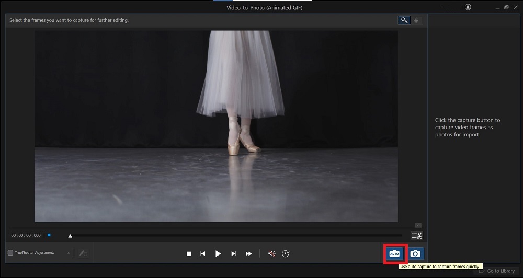This screenshot has height=278, width=523.
Task: Click the video preview of the ballerina
Action: [216, 125]
